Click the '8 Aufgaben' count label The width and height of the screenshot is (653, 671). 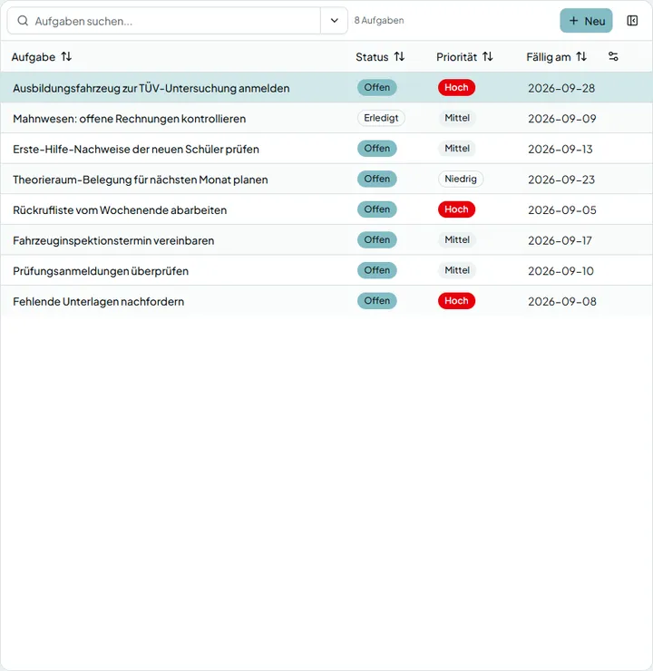[x=379, y=21]
